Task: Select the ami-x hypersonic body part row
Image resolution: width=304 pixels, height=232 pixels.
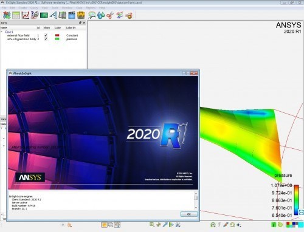Action: pyautogui.click(x=43, y=39)
